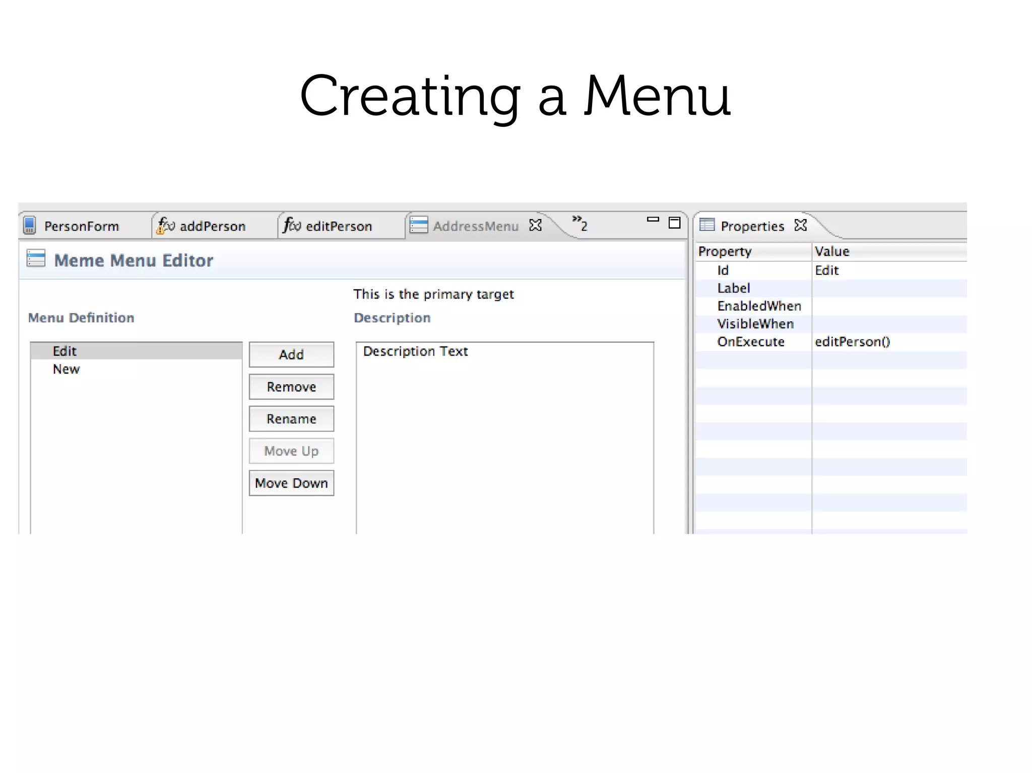This screenshot has height=773, width=1032.
Task: Select the Id property row
Action: [831, 270]
